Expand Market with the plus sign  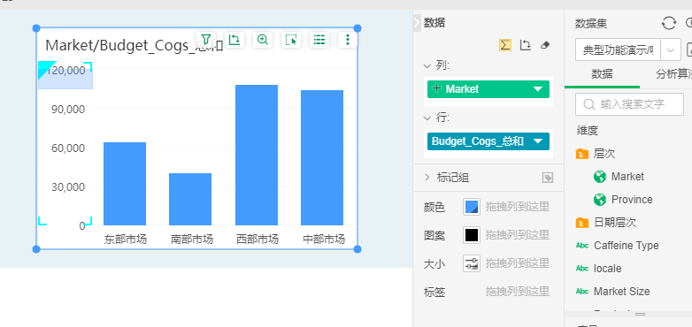coord(437,88)
